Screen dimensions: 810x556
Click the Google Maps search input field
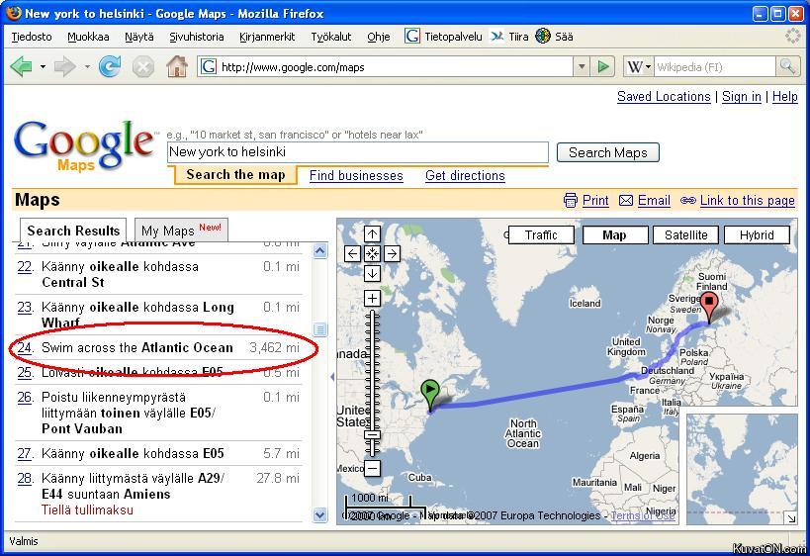pyautogui.click(x=357, y=152)
